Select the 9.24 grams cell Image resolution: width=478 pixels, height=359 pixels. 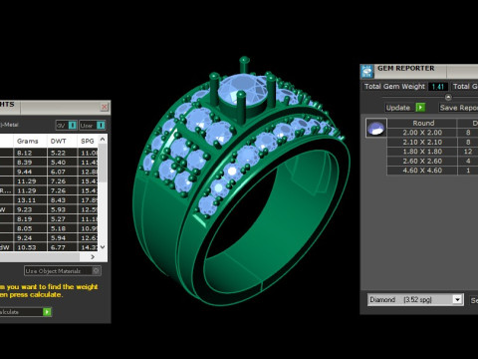coord(30,238)
